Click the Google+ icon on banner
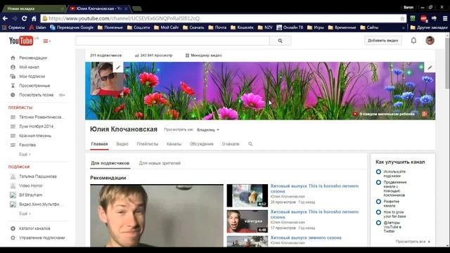 pos(425,114)
